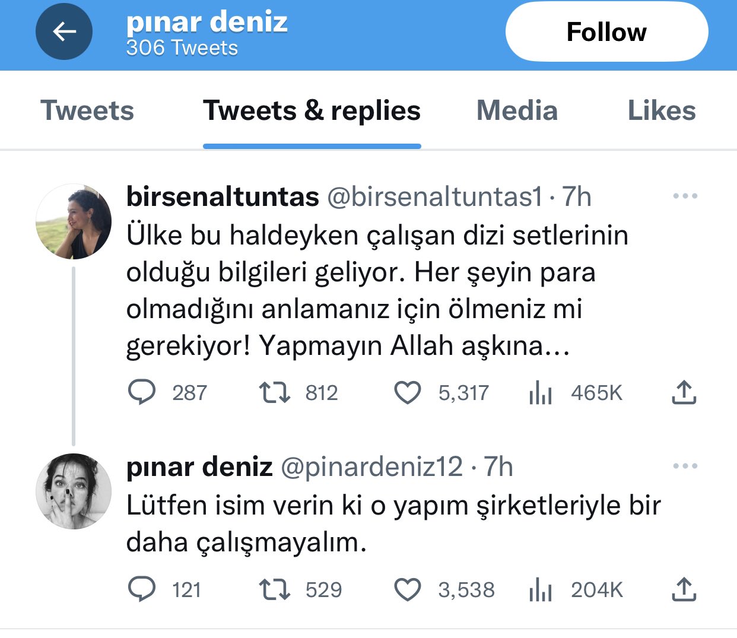
Task: View analytics for pınar deniz's tweet
Action: [541, 589]
